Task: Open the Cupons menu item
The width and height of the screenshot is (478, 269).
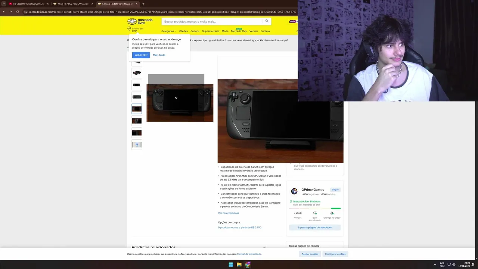Action: (x=195, y=31)
